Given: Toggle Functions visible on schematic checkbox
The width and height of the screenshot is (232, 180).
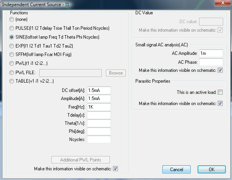Looking at the screenshot, I should (x=115, y=169).
